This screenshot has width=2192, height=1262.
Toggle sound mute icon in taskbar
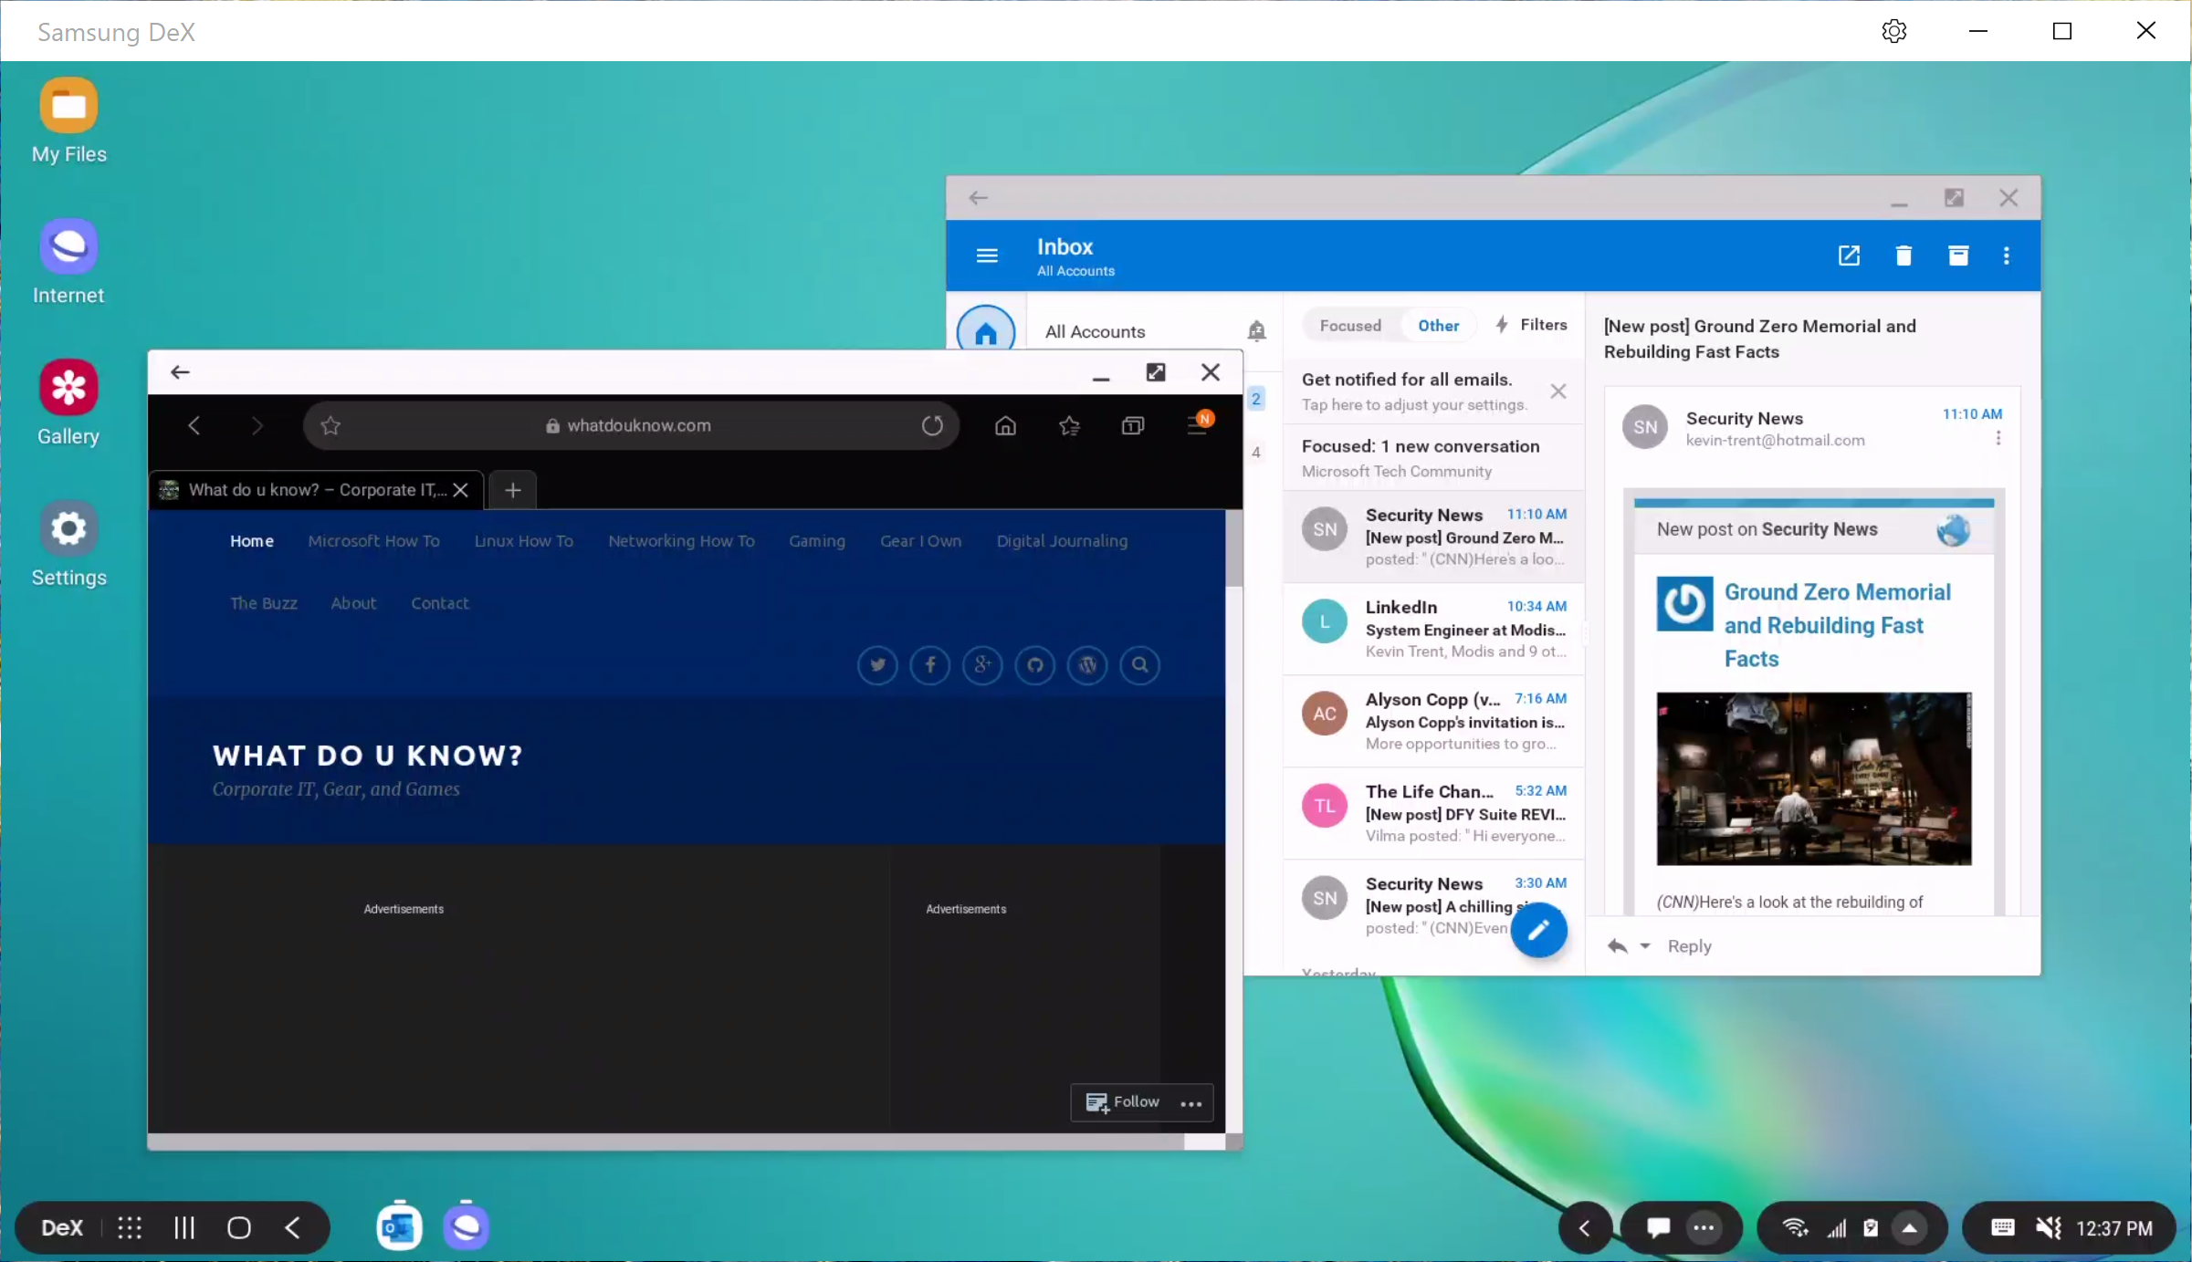2048,1228
